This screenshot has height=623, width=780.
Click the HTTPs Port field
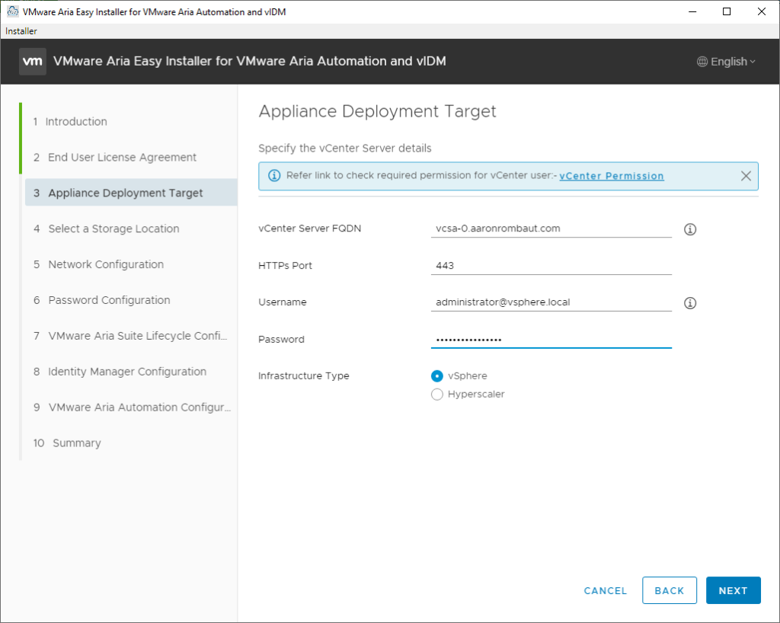coord(551,265)
